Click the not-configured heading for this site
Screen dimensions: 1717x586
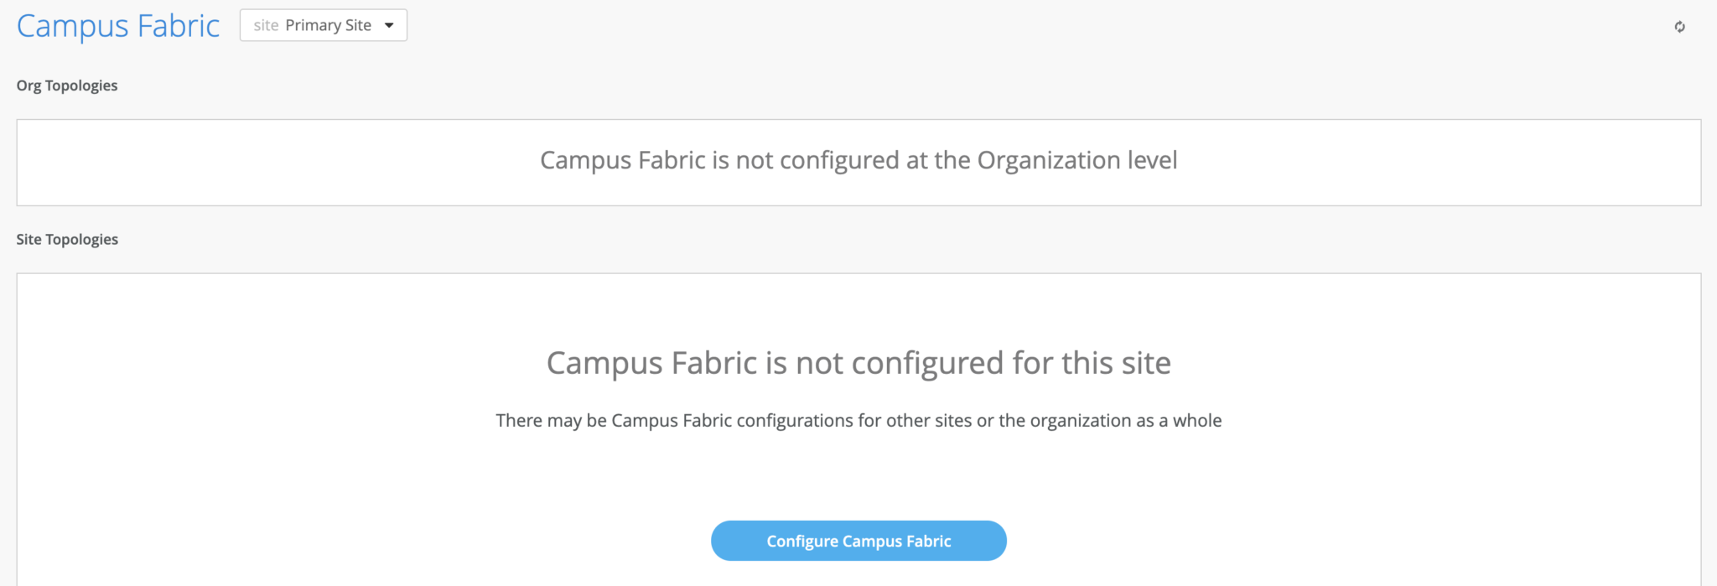[858, 363]
